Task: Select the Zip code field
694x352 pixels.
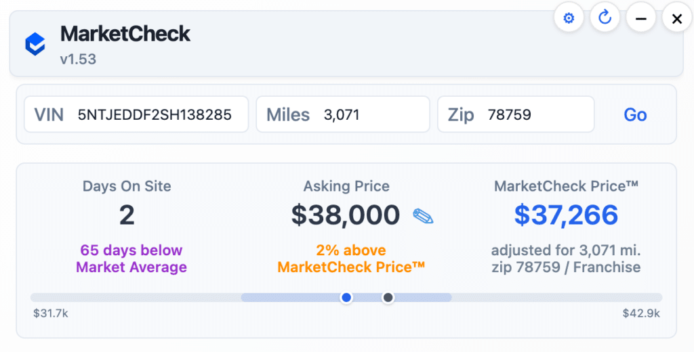Action: pyautogui.click(x=535, y=114)
